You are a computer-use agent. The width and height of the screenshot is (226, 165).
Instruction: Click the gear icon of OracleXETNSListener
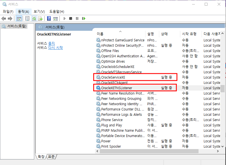coord(98,88)
